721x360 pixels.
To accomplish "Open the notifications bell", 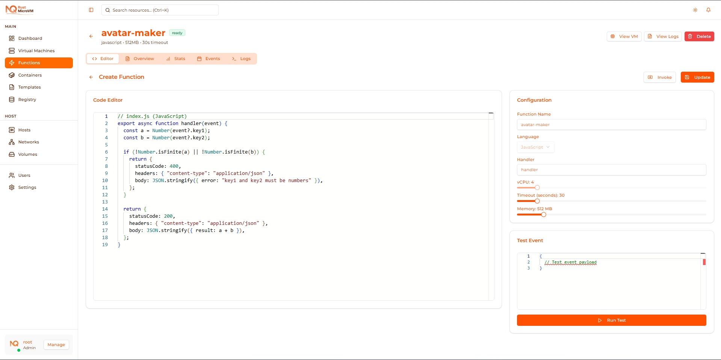I will coord(709,10).
